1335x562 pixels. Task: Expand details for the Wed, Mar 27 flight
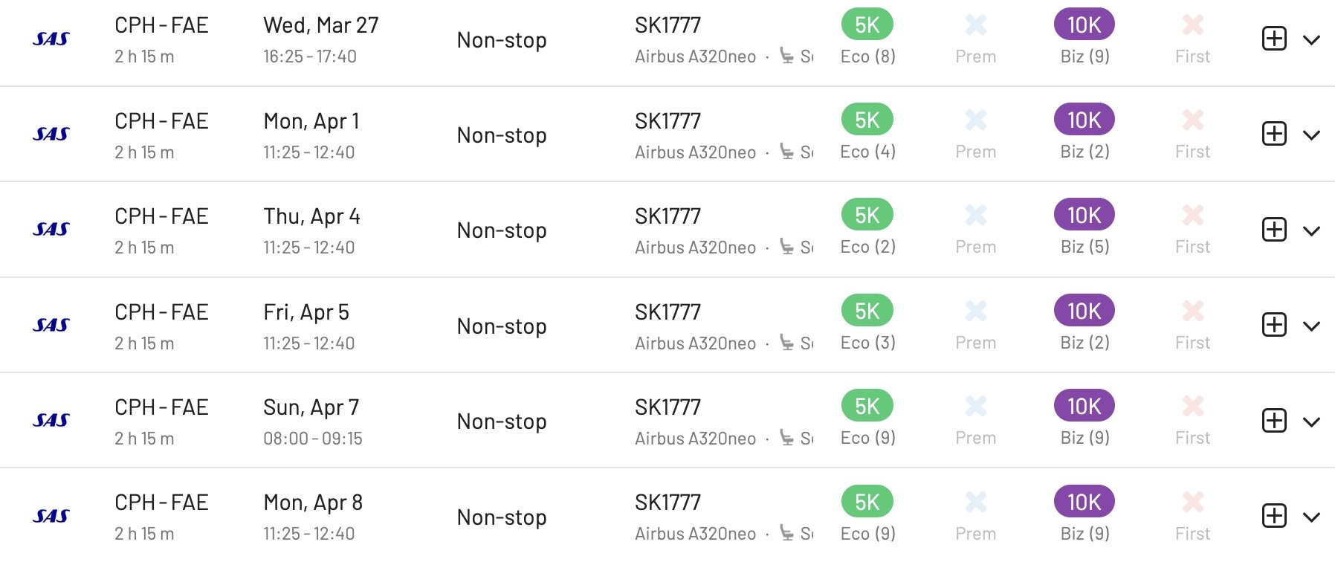point(1311,40)
